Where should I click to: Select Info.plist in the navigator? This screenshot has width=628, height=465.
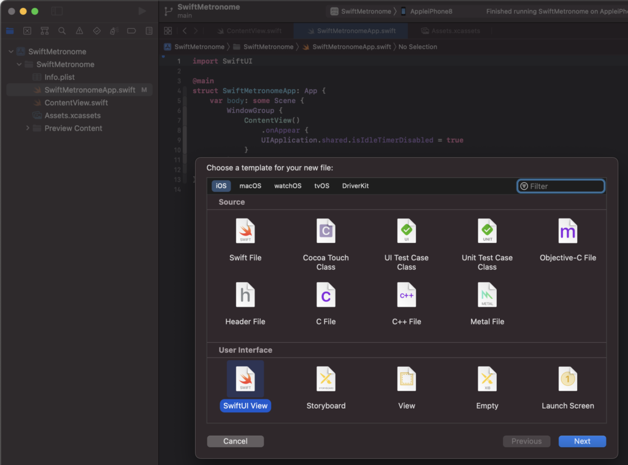[79, 77]
